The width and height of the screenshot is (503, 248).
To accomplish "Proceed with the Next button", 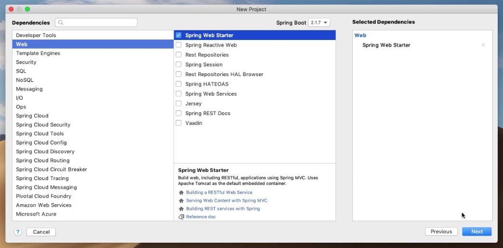I will [x=477, y=232].
